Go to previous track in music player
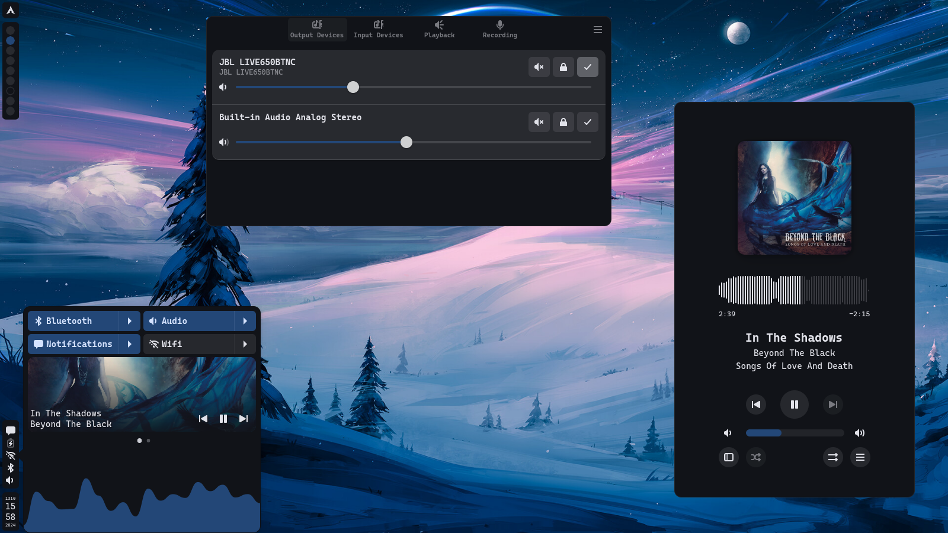The width and height of the screenshot is (948, 533). click(x=756, y=404)
